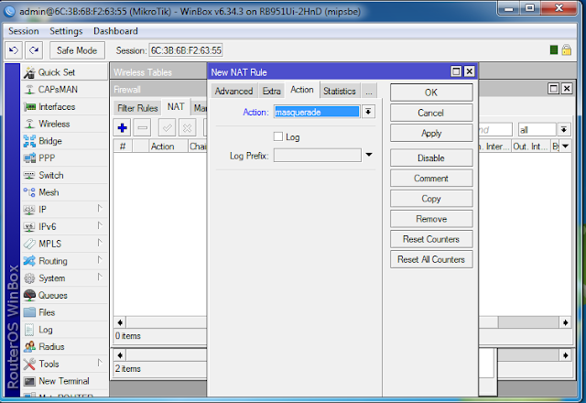
Task: Switch to the Advanced tab
Action: tap(234, 92)
